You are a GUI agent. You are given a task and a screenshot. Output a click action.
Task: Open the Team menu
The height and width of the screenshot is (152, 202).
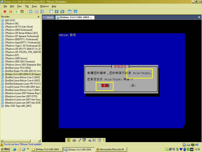coord(34,6)
